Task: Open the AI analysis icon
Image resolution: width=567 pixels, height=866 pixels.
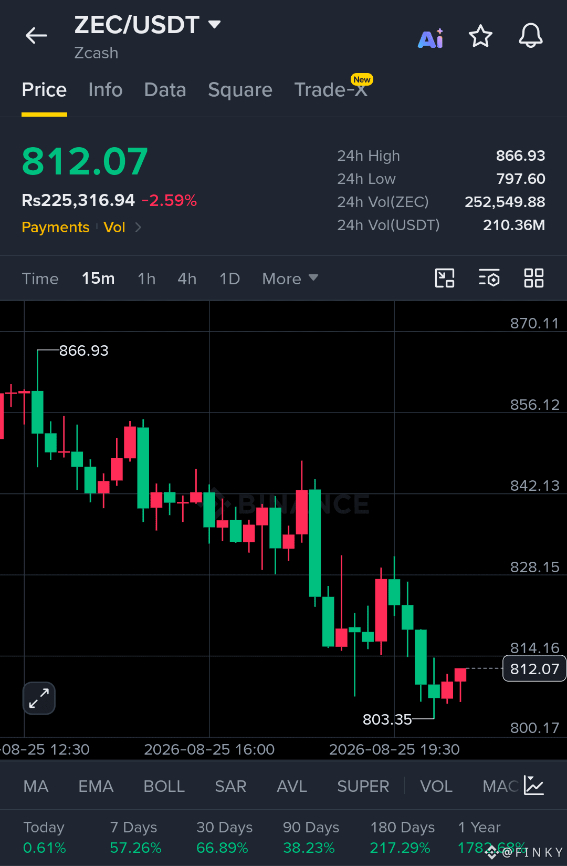Action: point(431,38)
